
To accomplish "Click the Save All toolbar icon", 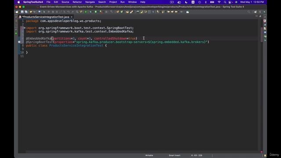I will (26, 12).
